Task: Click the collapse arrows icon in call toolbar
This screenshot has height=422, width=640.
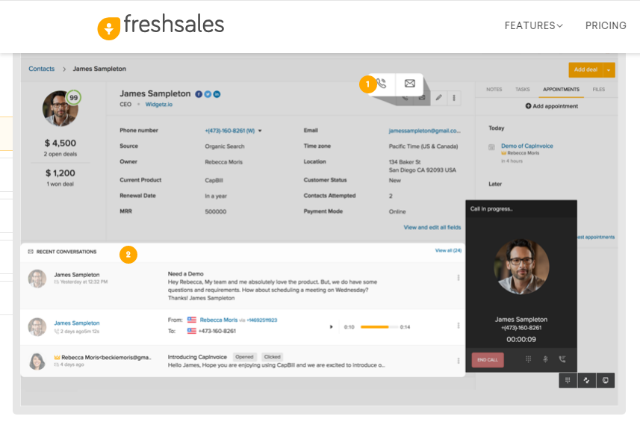Action: click(x=586, y=380)
